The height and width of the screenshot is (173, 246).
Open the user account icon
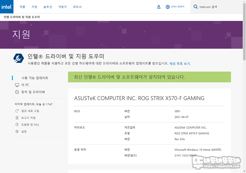pyautogui.click(x=159, y=7)
